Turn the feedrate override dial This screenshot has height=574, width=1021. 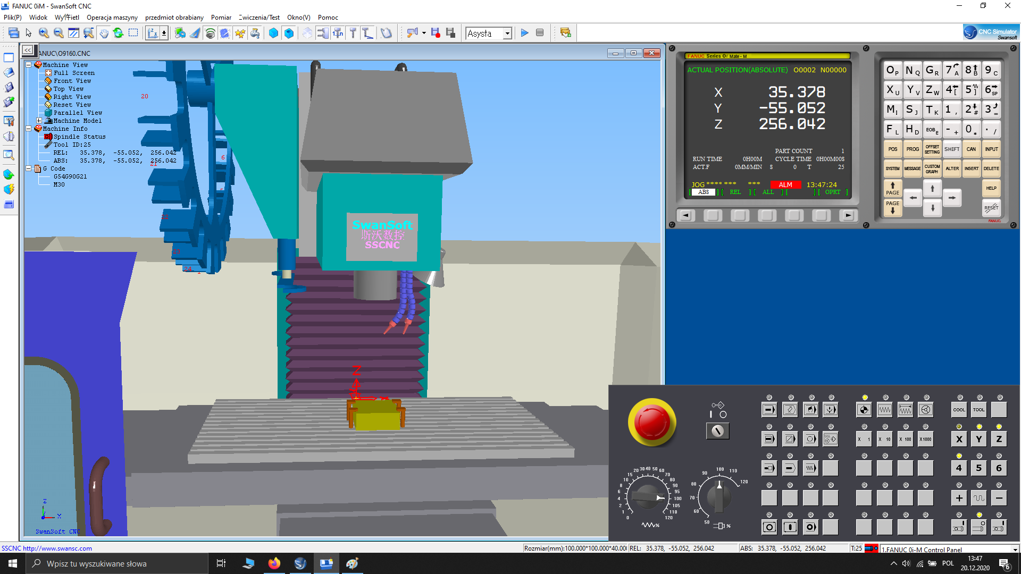point(648,497)
